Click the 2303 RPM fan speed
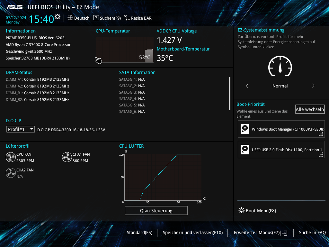This screenshot has height=247, width=329. [x=25, y=161]
